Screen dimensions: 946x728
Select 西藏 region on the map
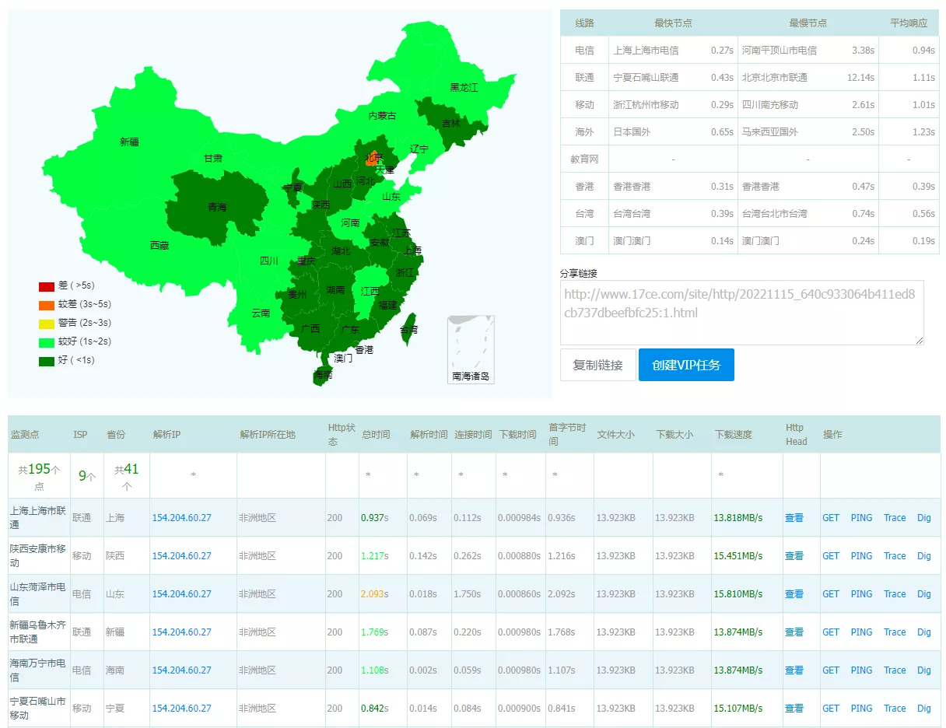(x=159, y=245)
